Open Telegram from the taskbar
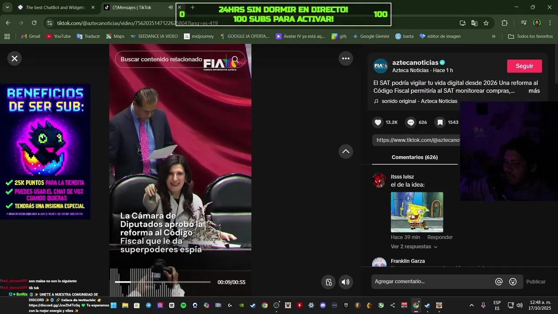The image size is (558, 314). 148,306
